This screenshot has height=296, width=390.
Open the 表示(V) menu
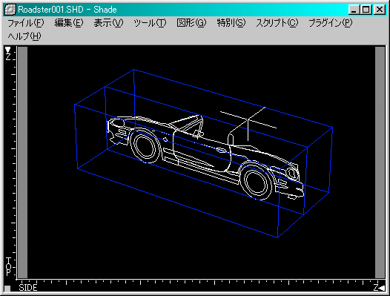(x=108, y=23)
